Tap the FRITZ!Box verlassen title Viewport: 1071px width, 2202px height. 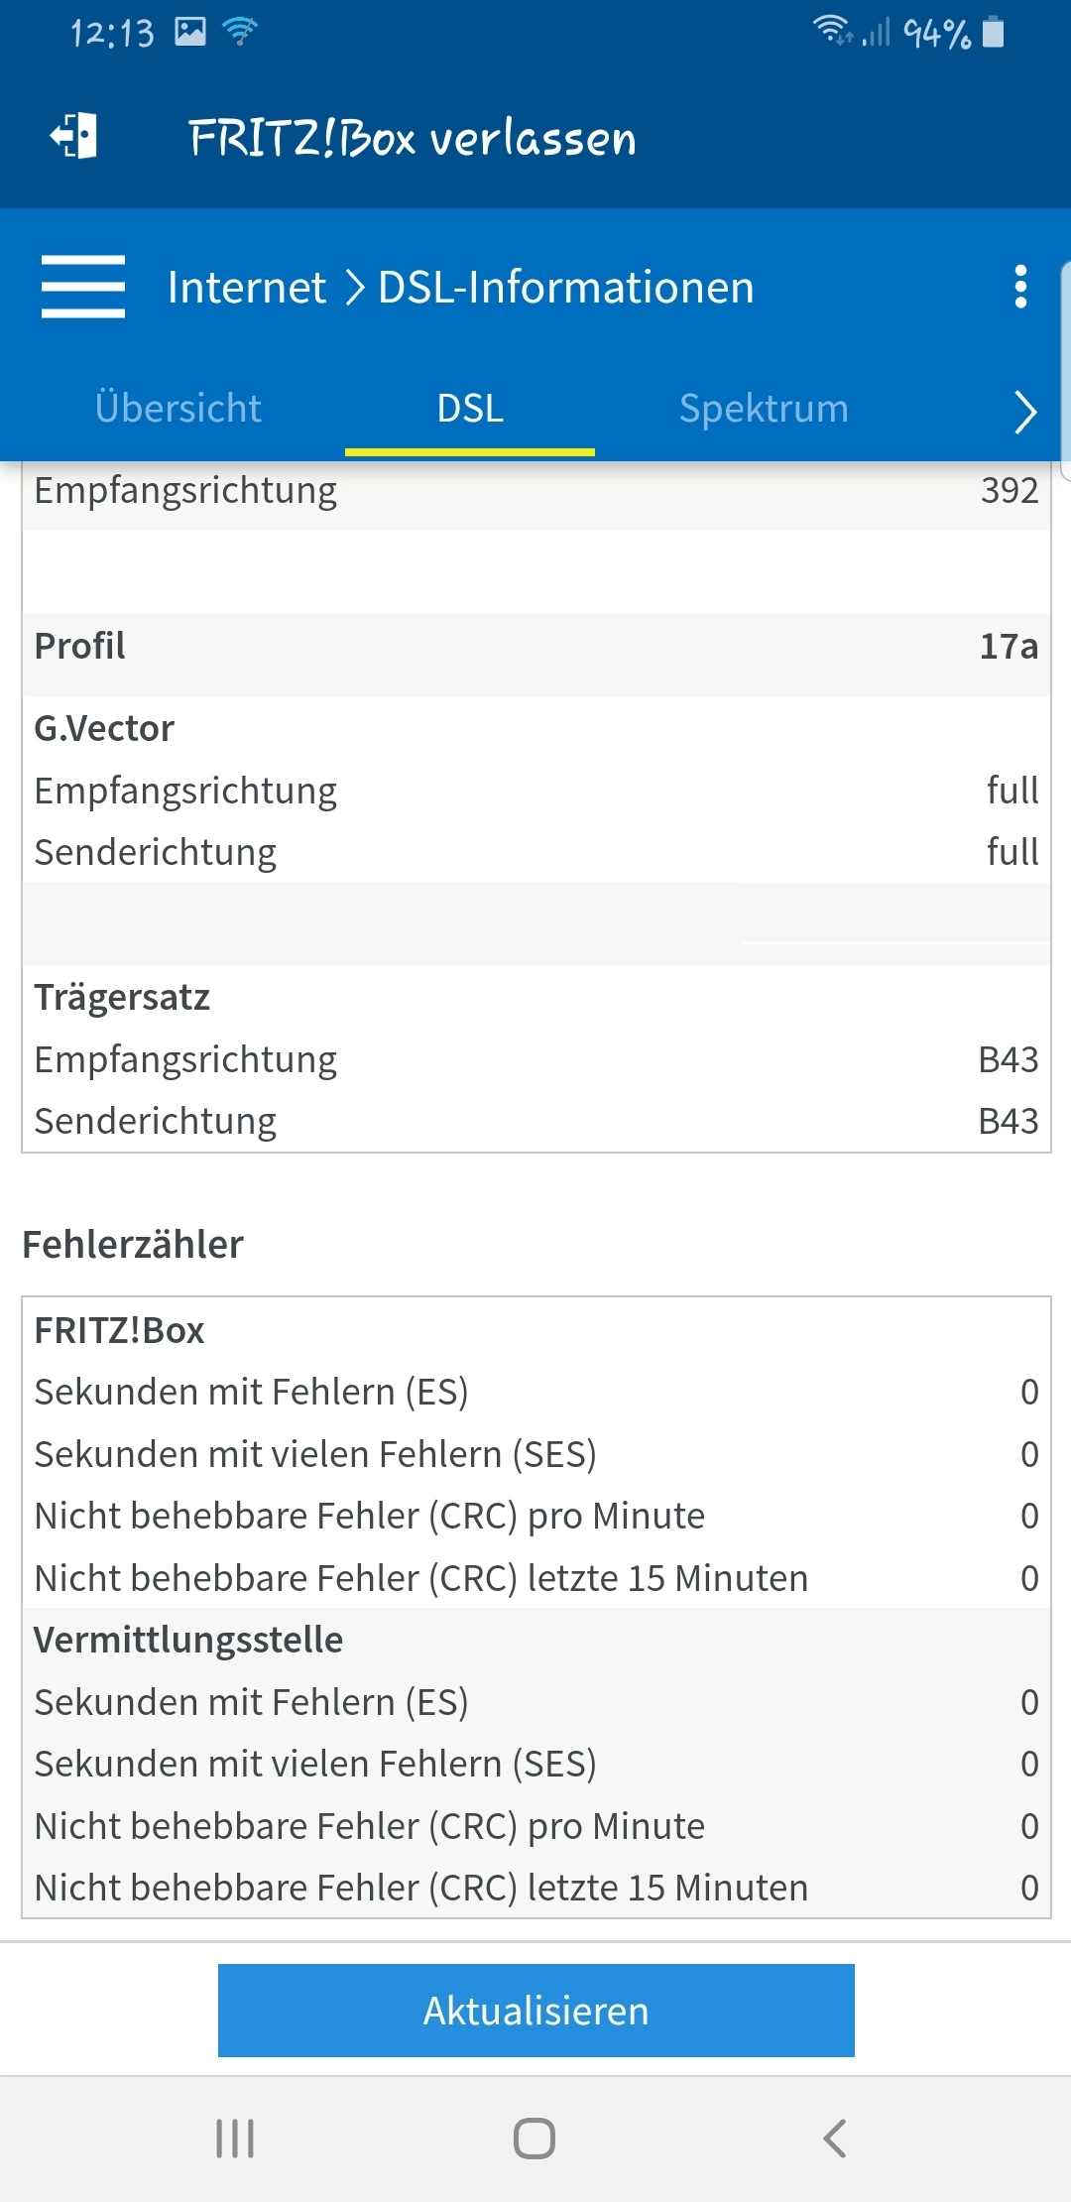click(413, 138)
